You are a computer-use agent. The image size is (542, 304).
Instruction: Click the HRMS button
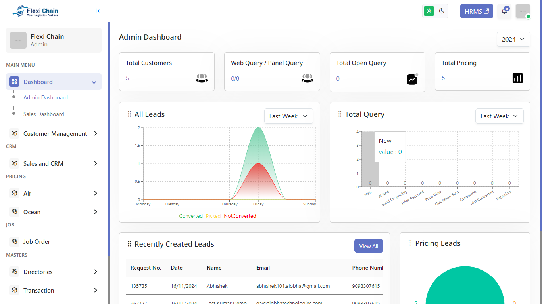pyautogui.click(x=477, y=11)
